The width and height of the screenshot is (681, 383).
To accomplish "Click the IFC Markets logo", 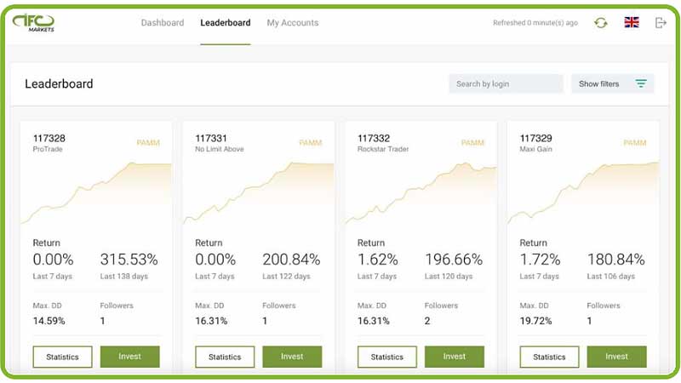I will coord(33,23).
